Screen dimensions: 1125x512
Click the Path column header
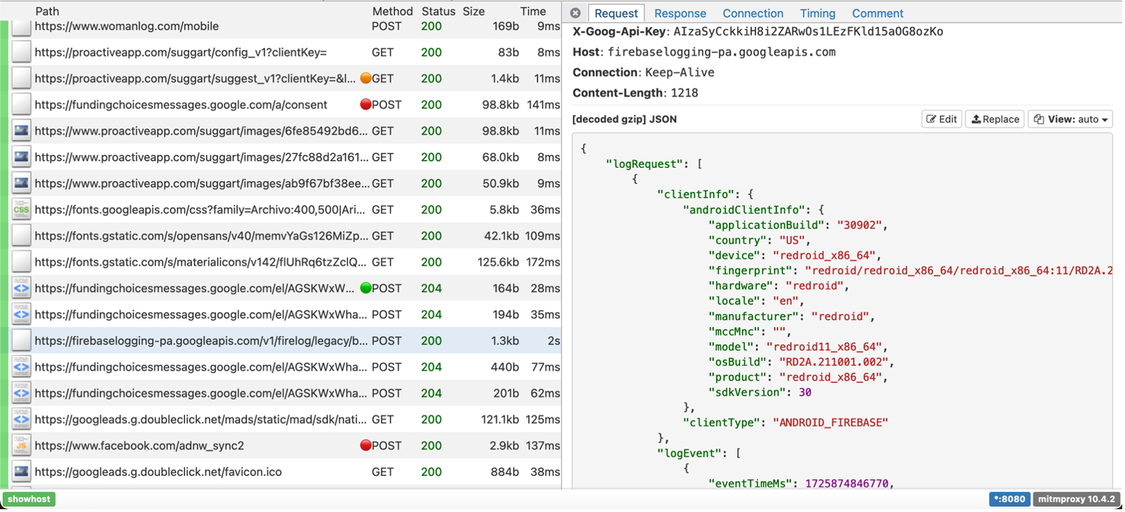pos(47,11)
